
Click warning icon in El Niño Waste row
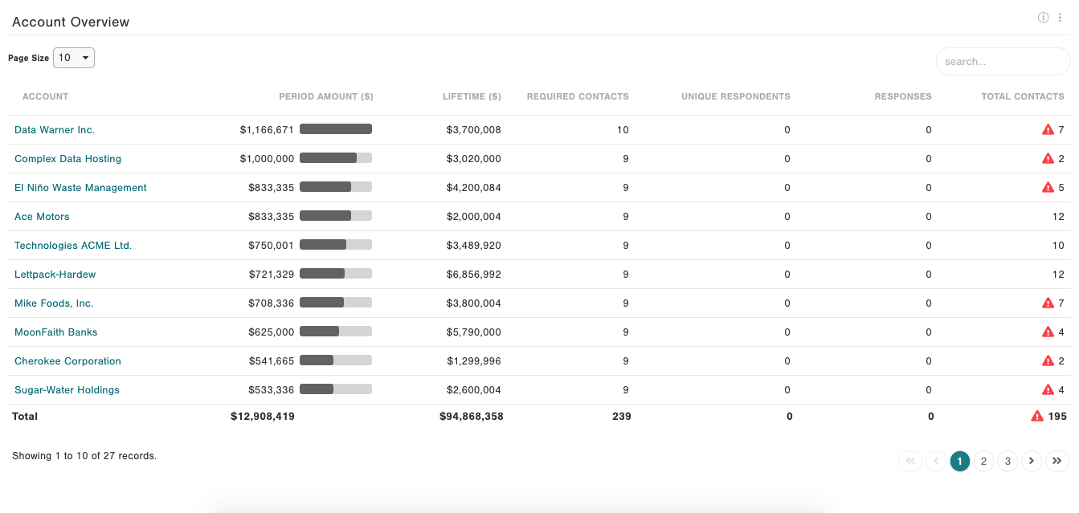(1048, 187)
